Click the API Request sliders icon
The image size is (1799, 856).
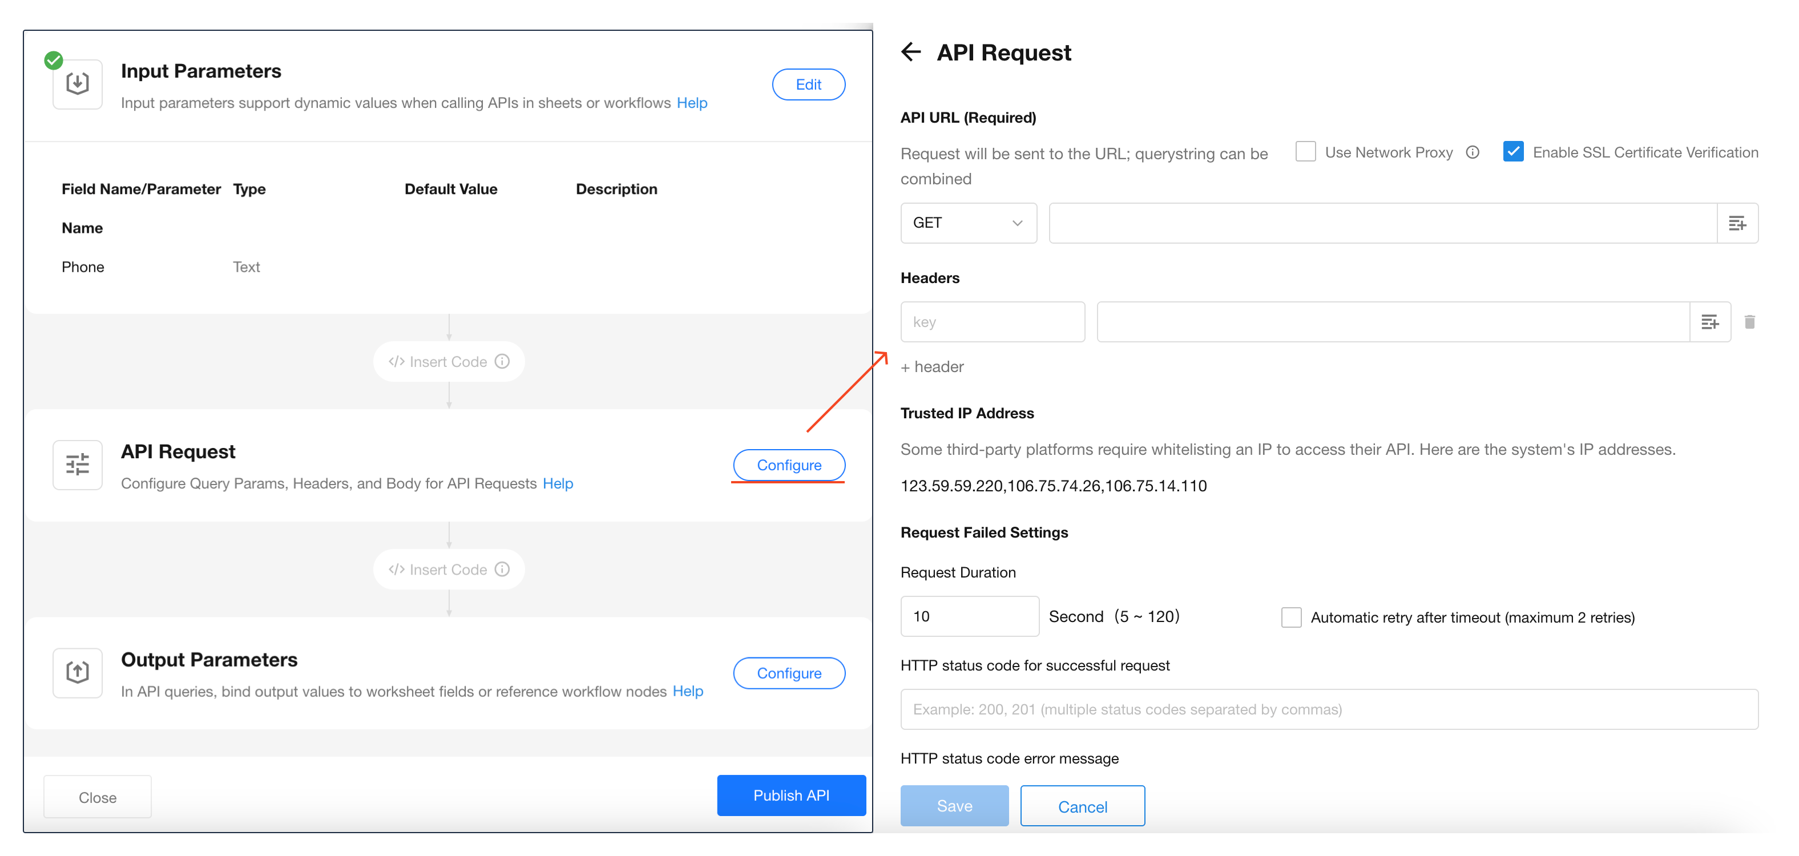78,465
